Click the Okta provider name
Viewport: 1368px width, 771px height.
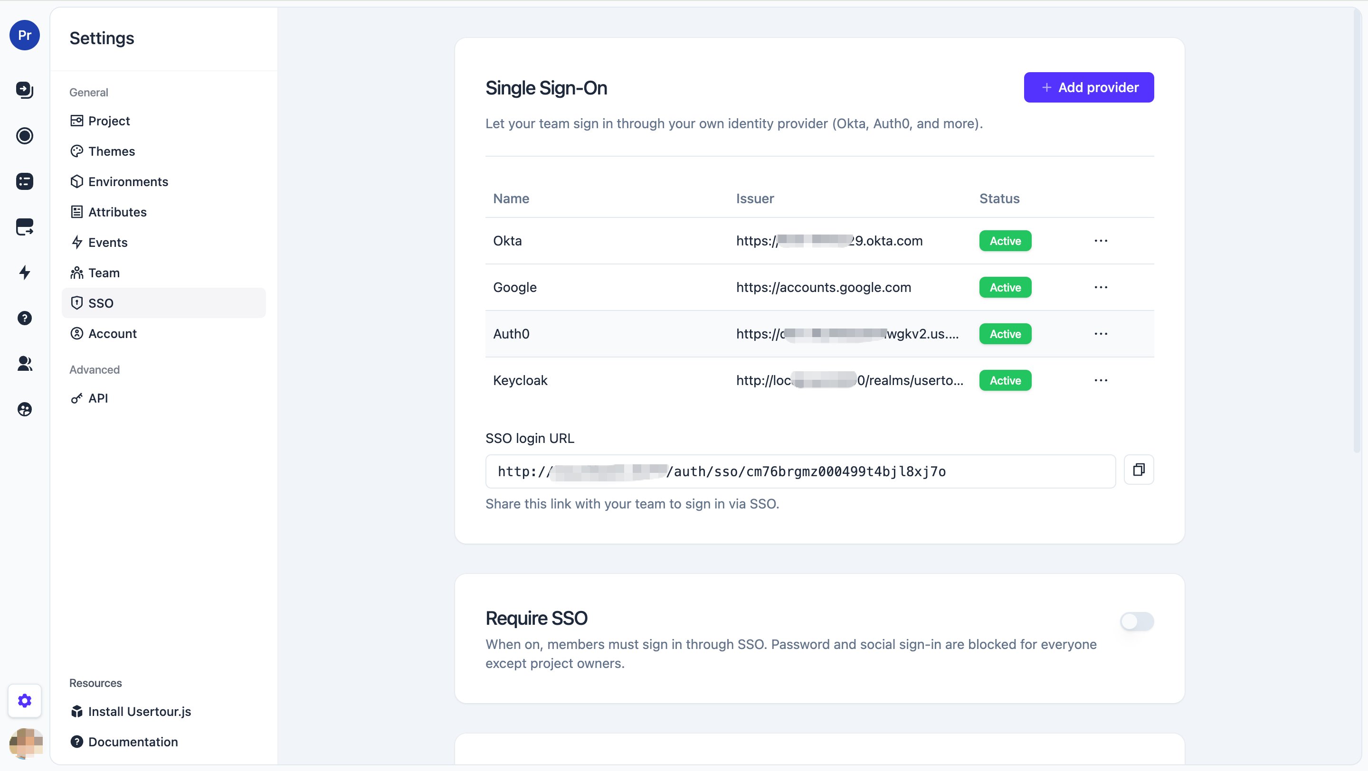click(x=507, y=241)
